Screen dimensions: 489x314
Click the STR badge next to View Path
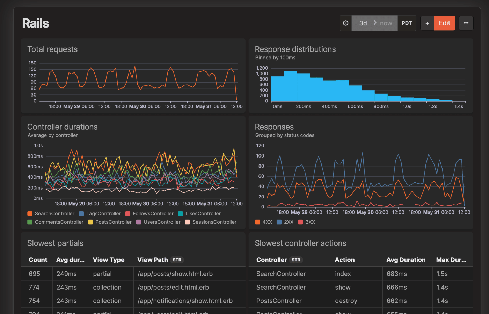click(177, 260)
